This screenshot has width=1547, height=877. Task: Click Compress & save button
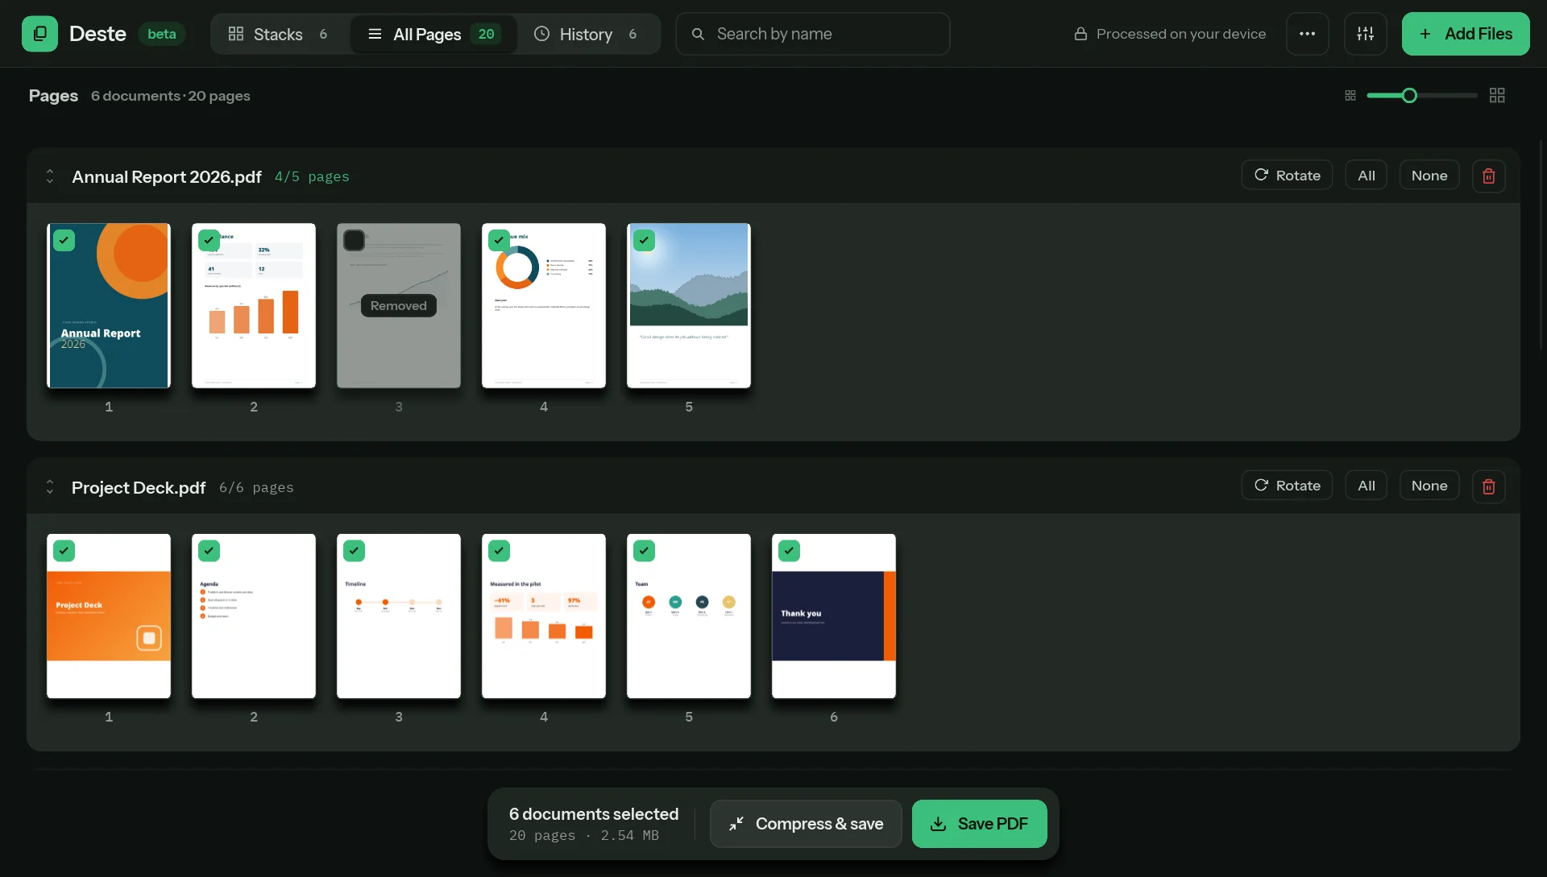(x=806, y=824)
